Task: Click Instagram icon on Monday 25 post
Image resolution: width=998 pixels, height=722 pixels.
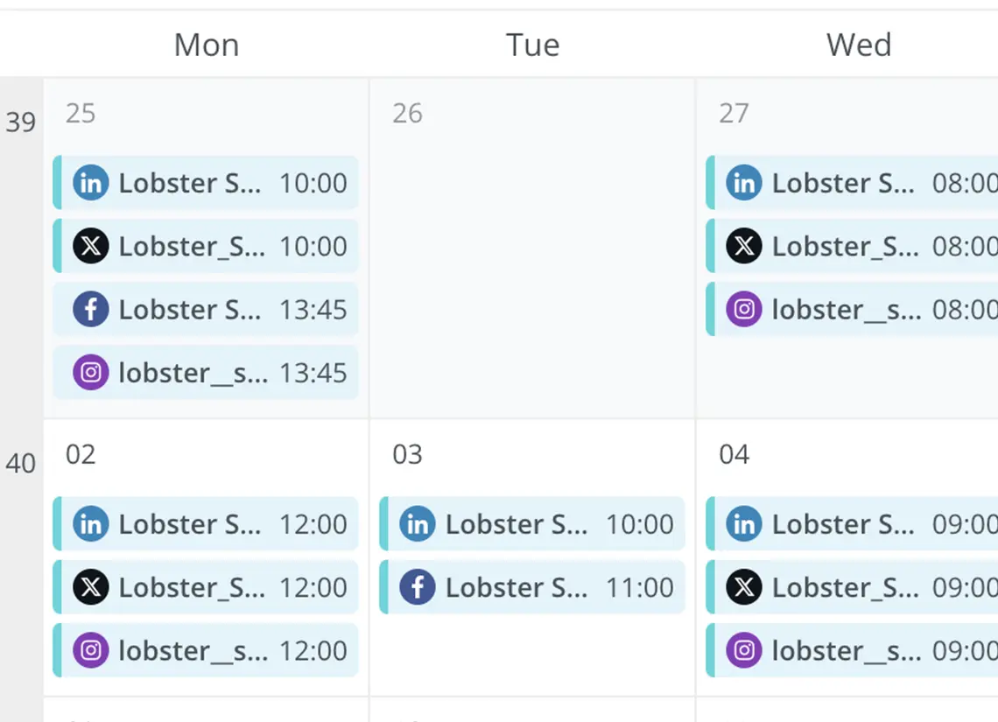Action: (90, 373)
